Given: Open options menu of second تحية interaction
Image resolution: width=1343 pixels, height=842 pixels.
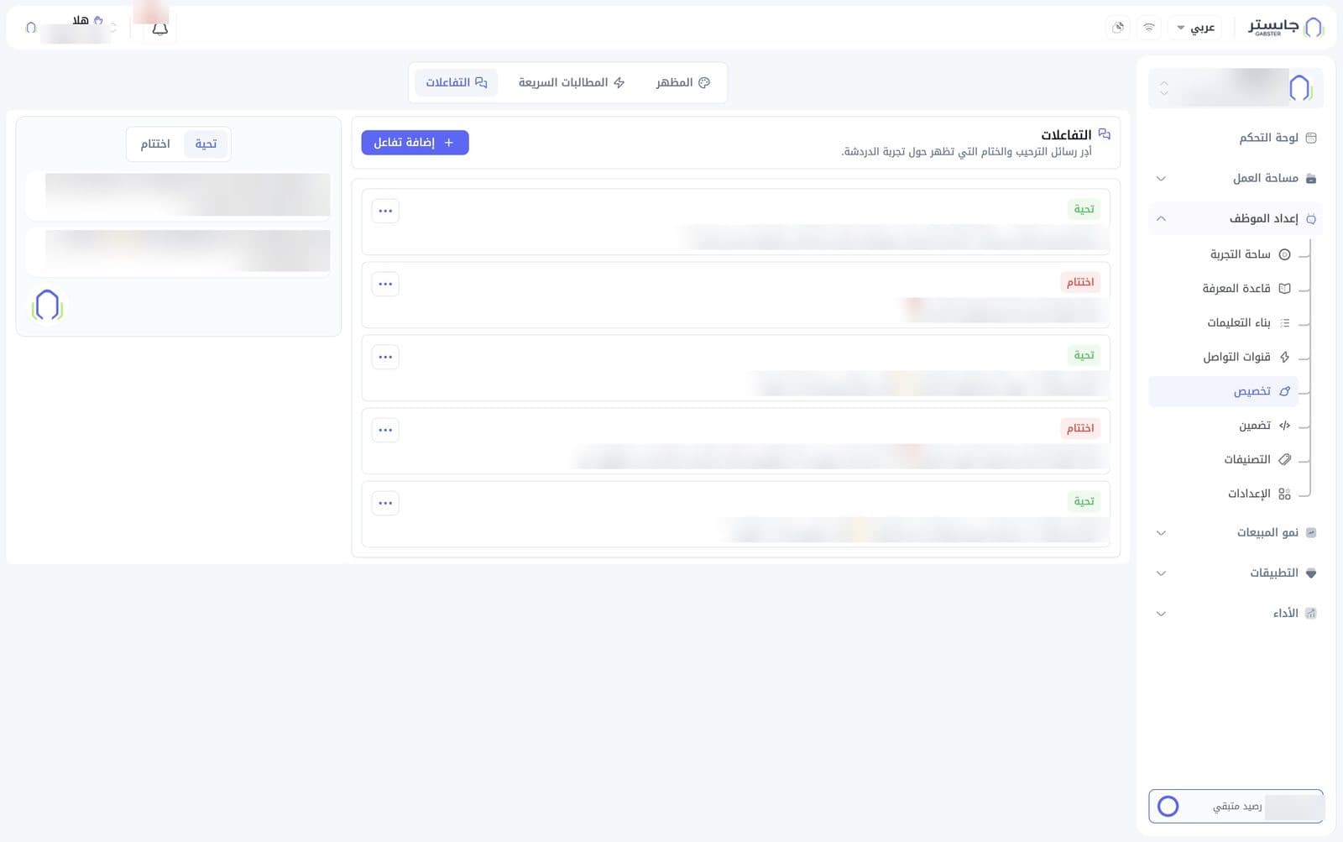Looking at the screenshot, I should (385, 357).
